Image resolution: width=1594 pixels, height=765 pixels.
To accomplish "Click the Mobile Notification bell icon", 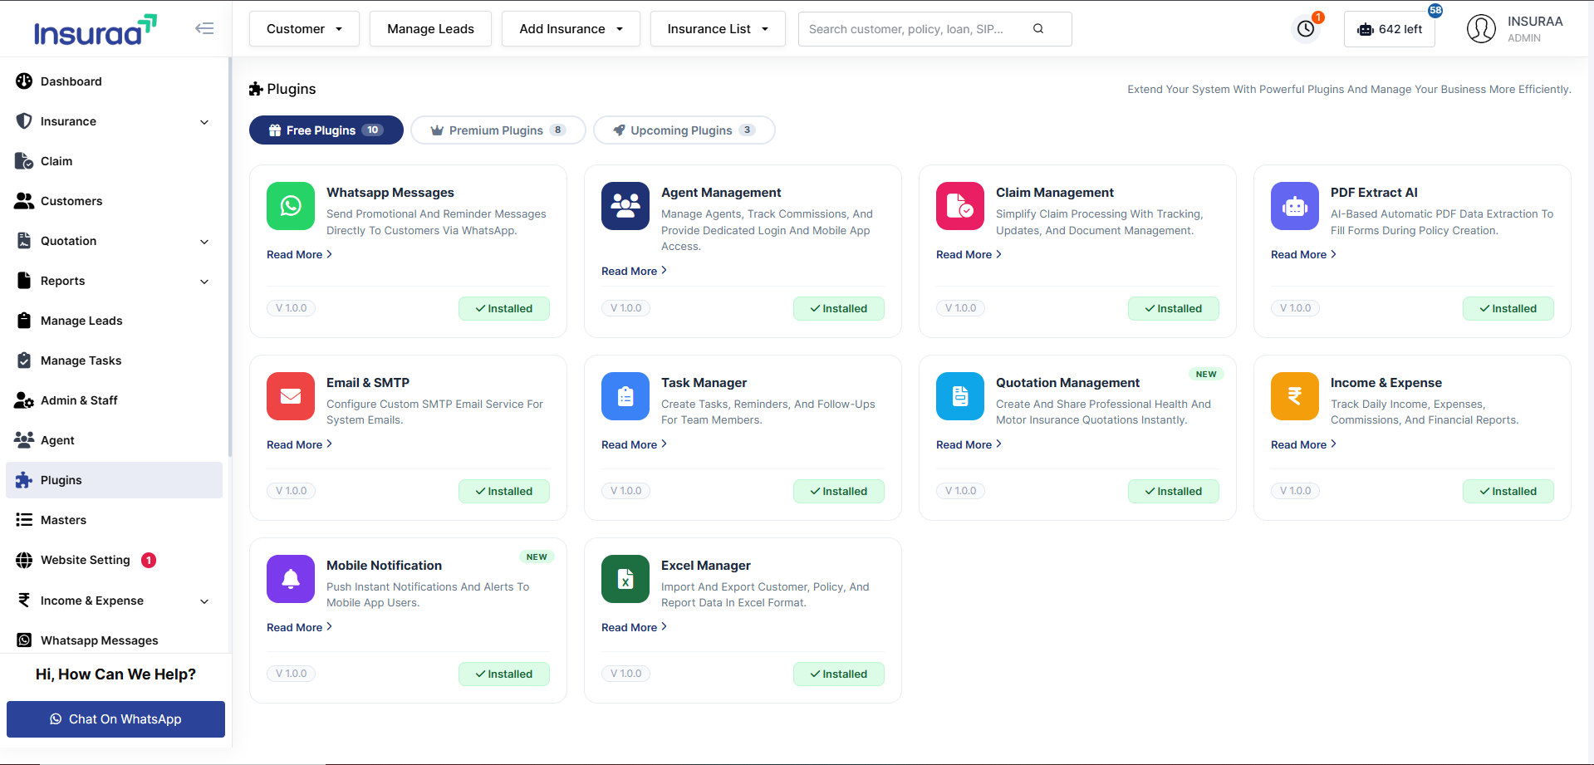I will pos(291,579).
